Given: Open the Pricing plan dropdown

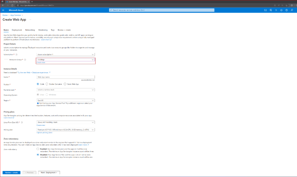Looking at the screenshot, I should click(66, 130).
